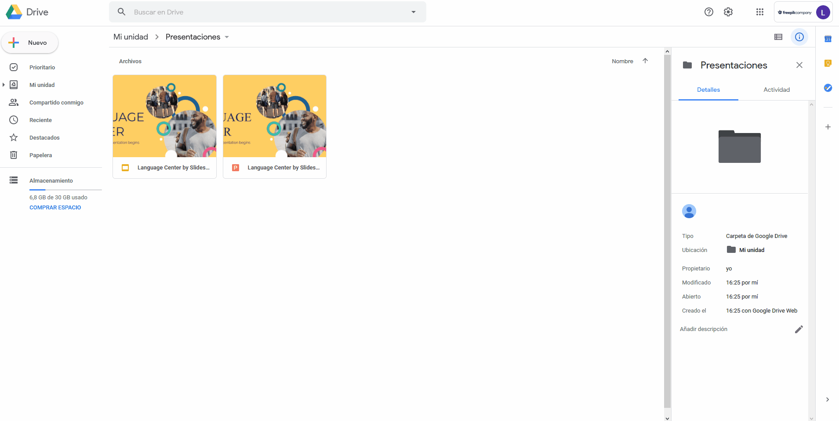
Task: Click COMPRAR ESPACIO link
Action: (x=55, y=208)
